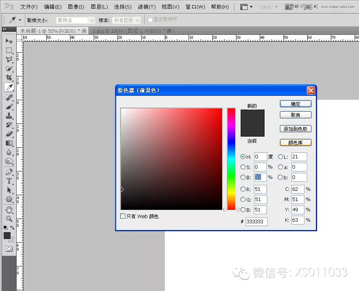The width and height of the screenshot is (359, 291).
Task: Select the R radio button for red
Action: [243, 189]
